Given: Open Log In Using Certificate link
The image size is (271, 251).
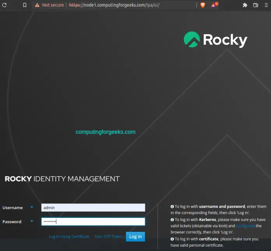Looking at the screenshot, I should (69, 237).
